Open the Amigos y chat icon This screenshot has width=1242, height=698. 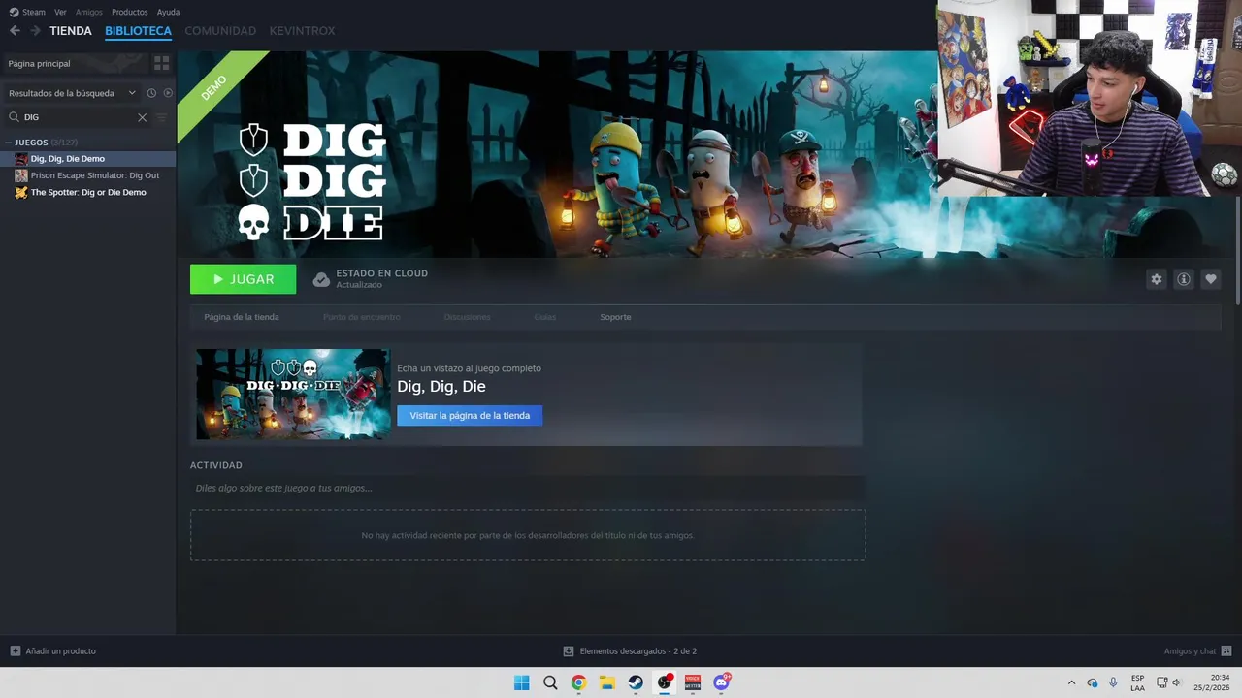click(1226, 650)
